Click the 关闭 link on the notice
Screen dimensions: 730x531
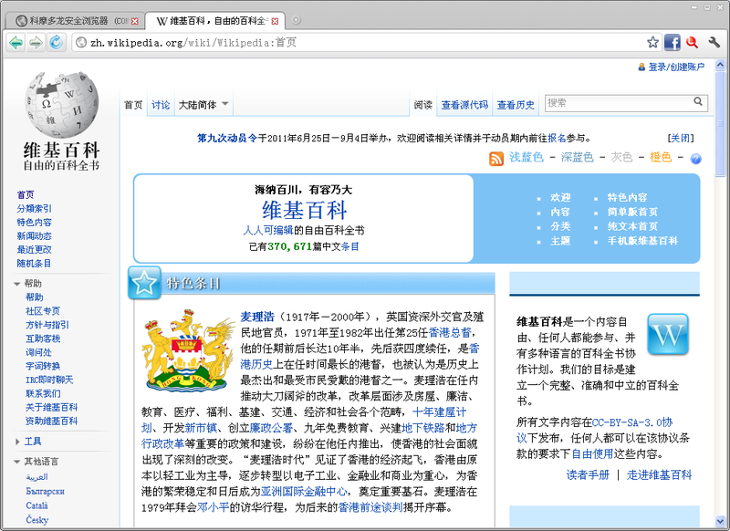[680, 138]
